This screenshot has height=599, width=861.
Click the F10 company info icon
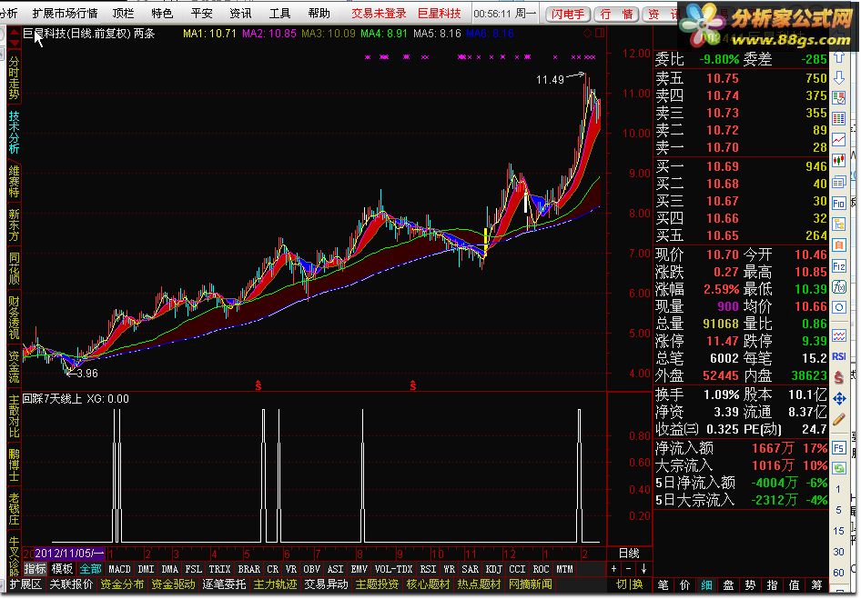pyautogui.click(x=838, y=204)
